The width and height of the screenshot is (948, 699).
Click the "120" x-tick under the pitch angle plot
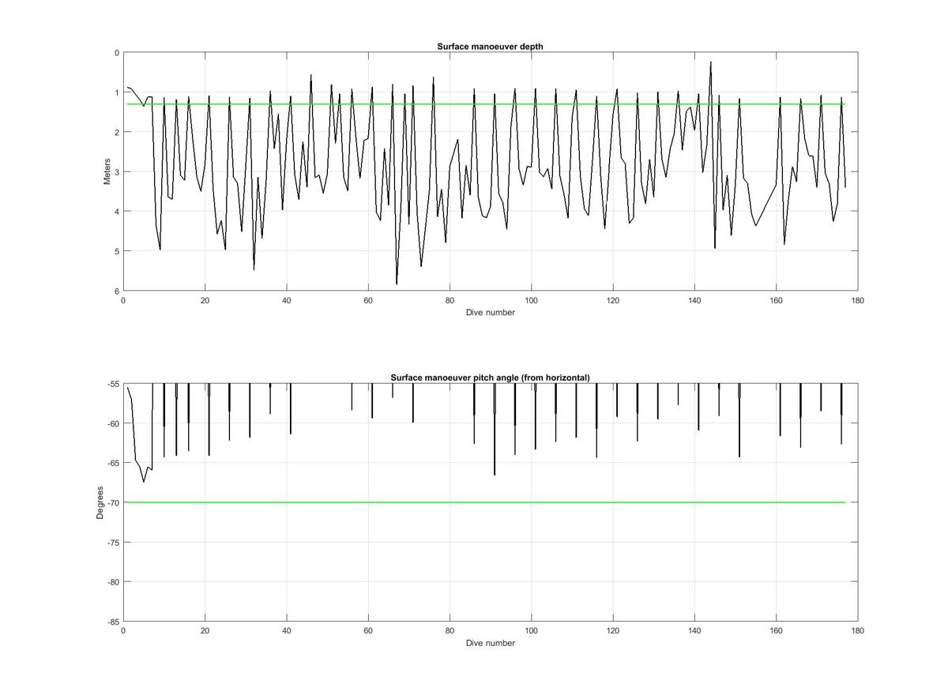coord(613,631)
